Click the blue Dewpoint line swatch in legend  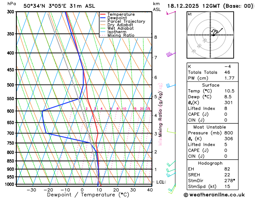[103, 18]
